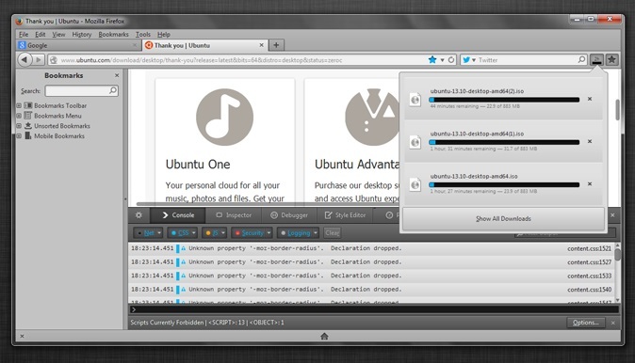
Task: Open content.css:1527 source link
Action: click(589, 262)
